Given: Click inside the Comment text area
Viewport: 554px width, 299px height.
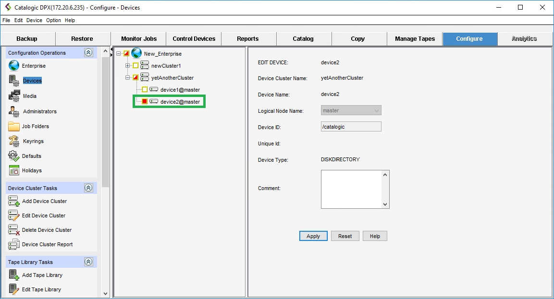Looking at the screenshot, I should (x=351, y=189).
